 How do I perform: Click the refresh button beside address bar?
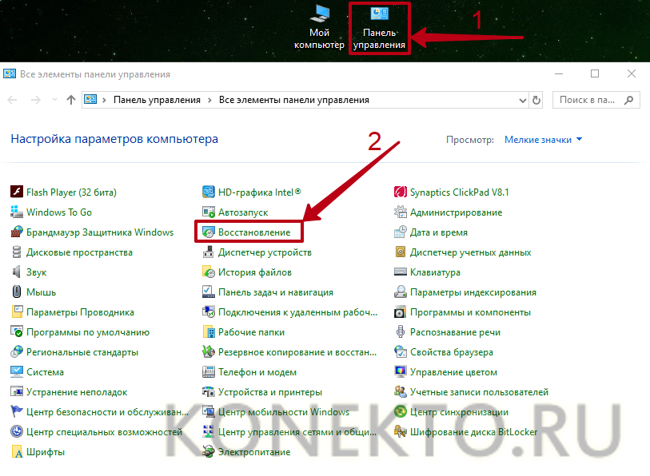[x=537, y=100]
